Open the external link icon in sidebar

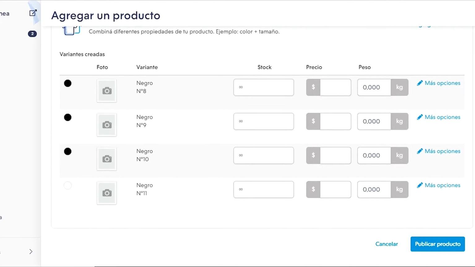[33, 13]
